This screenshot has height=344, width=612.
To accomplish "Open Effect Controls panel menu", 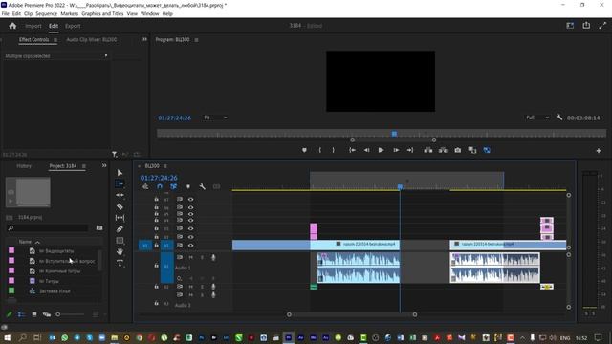I will pyautogui.click(x=55, y=40).
